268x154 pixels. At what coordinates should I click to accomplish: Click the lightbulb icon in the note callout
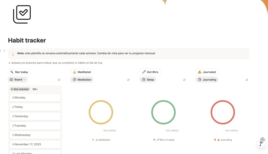13,53
